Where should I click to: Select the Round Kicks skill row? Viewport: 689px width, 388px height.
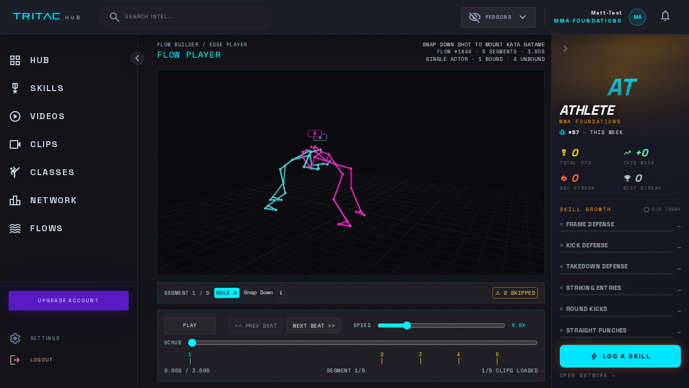click(620, 311)
